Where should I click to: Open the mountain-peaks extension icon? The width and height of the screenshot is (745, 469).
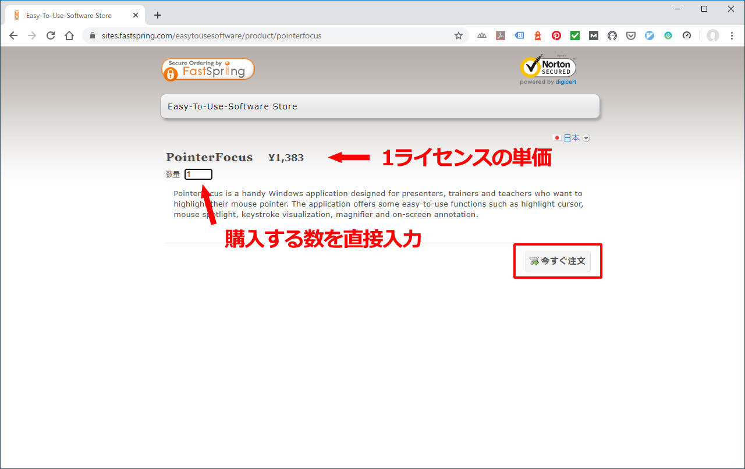point(482,35)
